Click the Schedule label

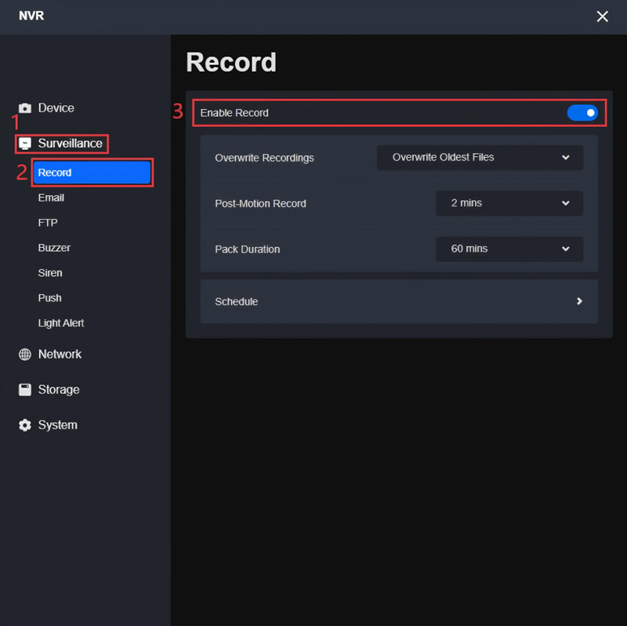pyautogui.click(x=237, y=301)
